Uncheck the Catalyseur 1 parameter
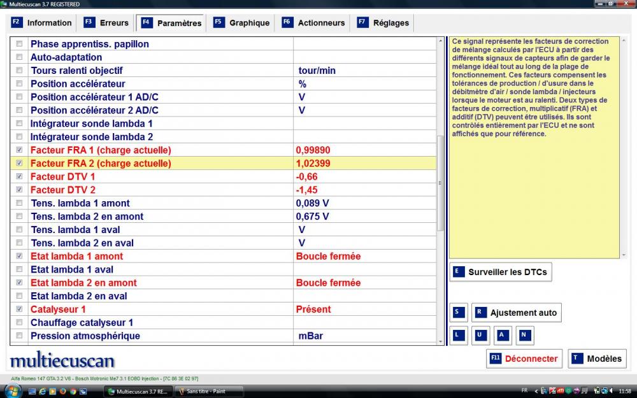Screen dimensions: 637x398 tap(19, 309)
